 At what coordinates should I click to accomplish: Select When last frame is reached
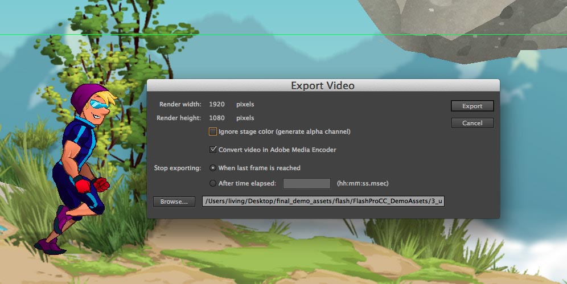coord(213,168)
